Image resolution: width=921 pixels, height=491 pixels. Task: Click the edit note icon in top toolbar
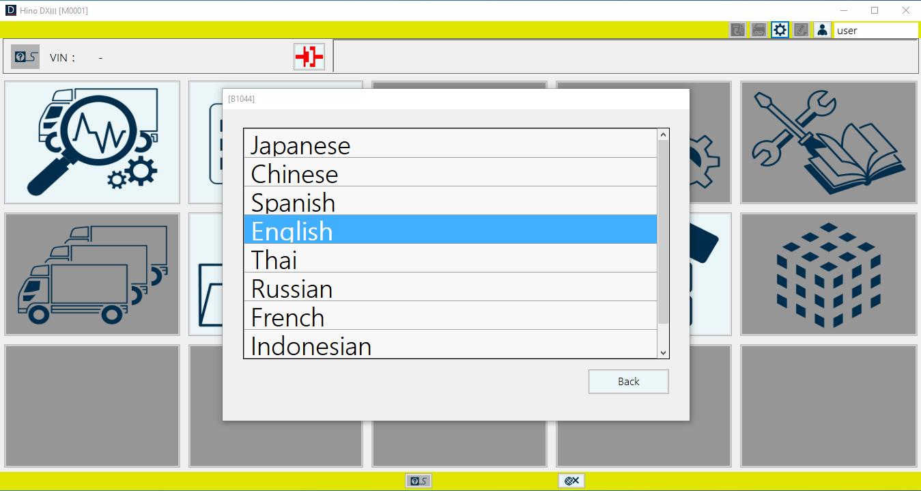pyautogui.click(x=801, y=30)
